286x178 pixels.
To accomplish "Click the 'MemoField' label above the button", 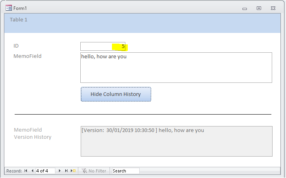I will (x=28, y=56).
